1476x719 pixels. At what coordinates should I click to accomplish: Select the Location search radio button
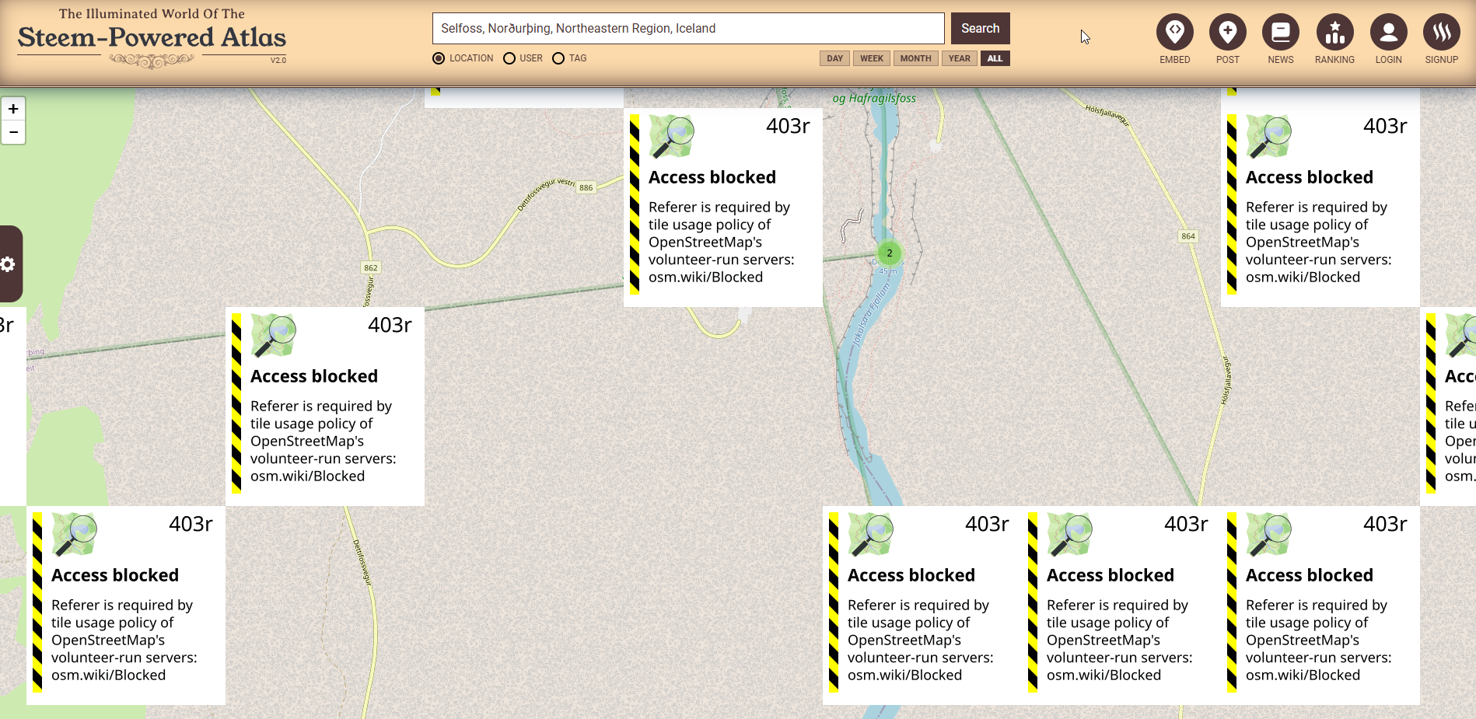coord(439,58)
